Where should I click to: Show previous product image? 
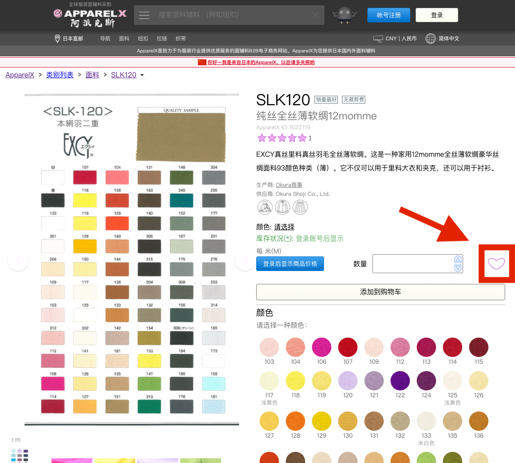point(18,260)
